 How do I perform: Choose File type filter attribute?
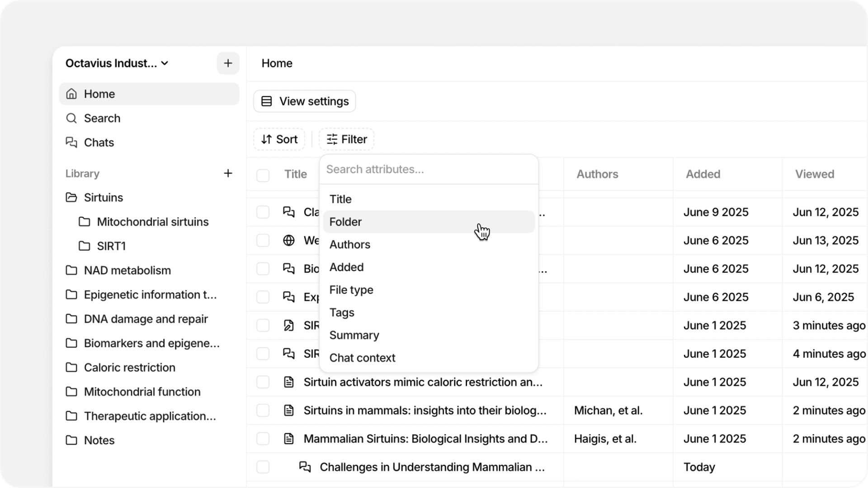point(429,290)
